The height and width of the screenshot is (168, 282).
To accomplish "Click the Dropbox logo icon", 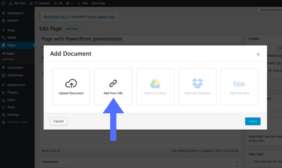I will pyautogui.click(x=197, y=84).
